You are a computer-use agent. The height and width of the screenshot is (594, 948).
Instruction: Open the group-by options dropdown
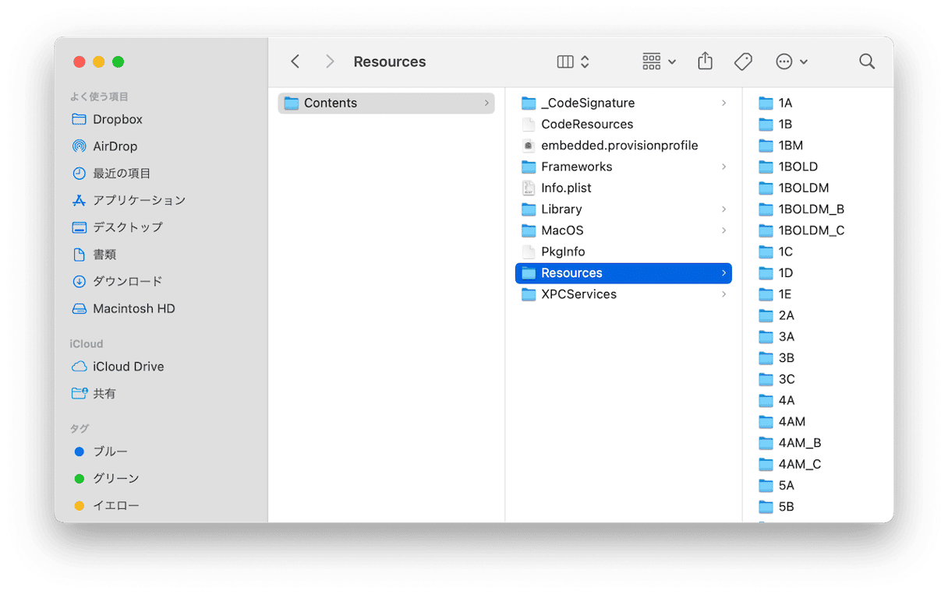coord(659,62)
